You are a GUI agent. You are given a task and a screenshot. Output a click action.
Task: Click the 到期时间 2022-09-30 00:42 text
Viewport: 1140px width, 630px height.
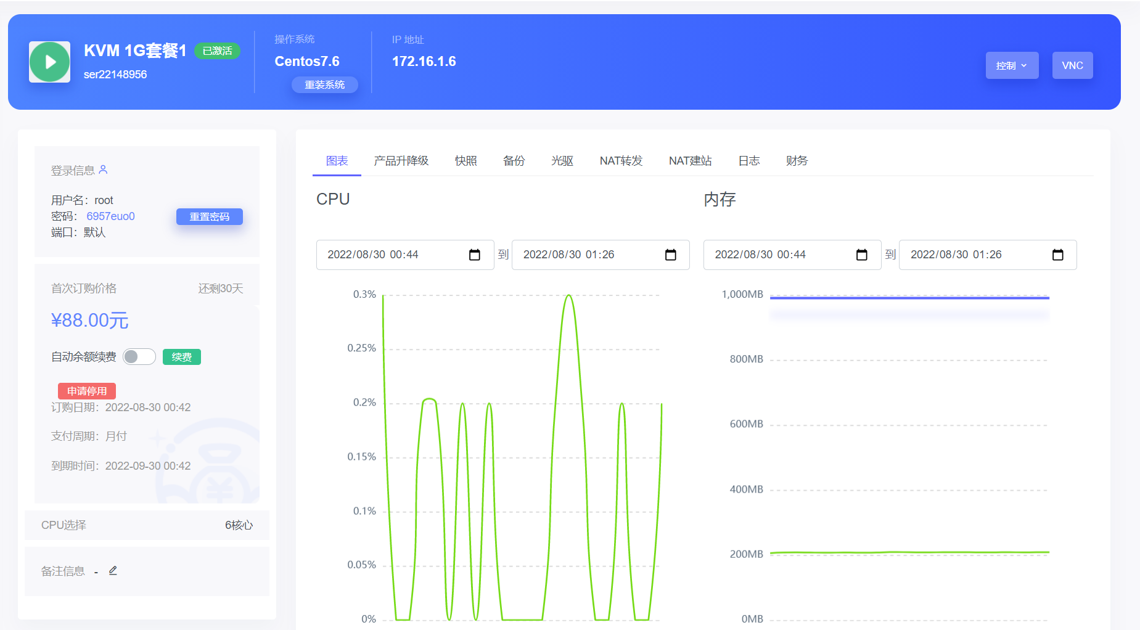tap(121, 466)
